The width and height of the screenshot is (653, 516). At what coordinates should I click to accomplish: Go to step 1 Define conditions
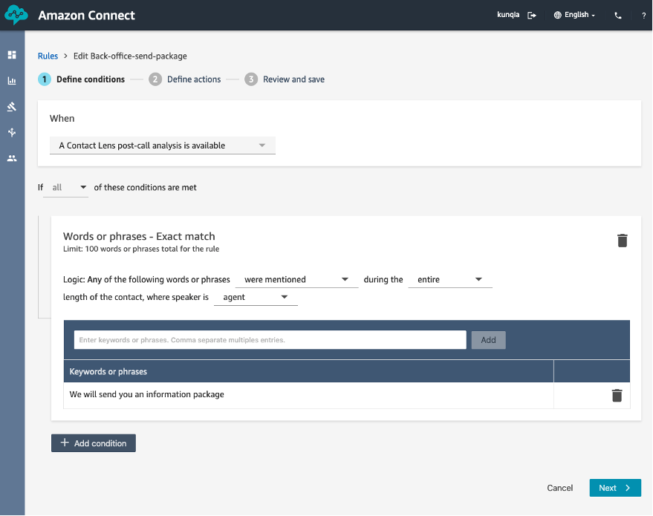pyautogui.click(x=82, y=79)
